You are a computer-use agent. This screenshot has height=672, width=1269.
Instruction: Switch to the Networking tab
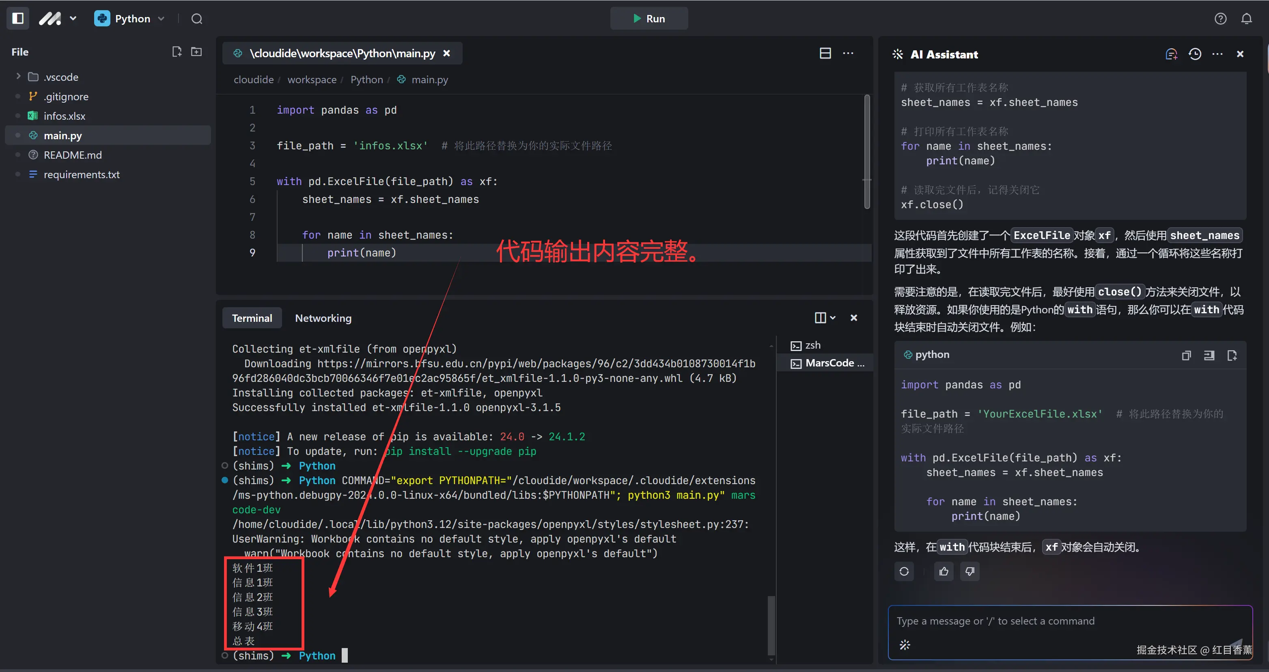point(323,318)
